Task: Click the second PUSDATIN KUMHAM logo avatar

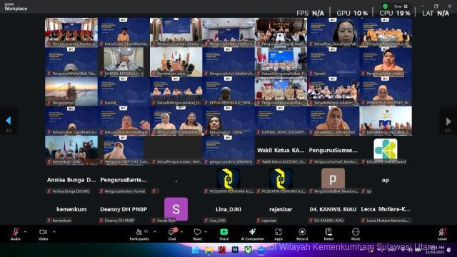Action: [281, 178]
